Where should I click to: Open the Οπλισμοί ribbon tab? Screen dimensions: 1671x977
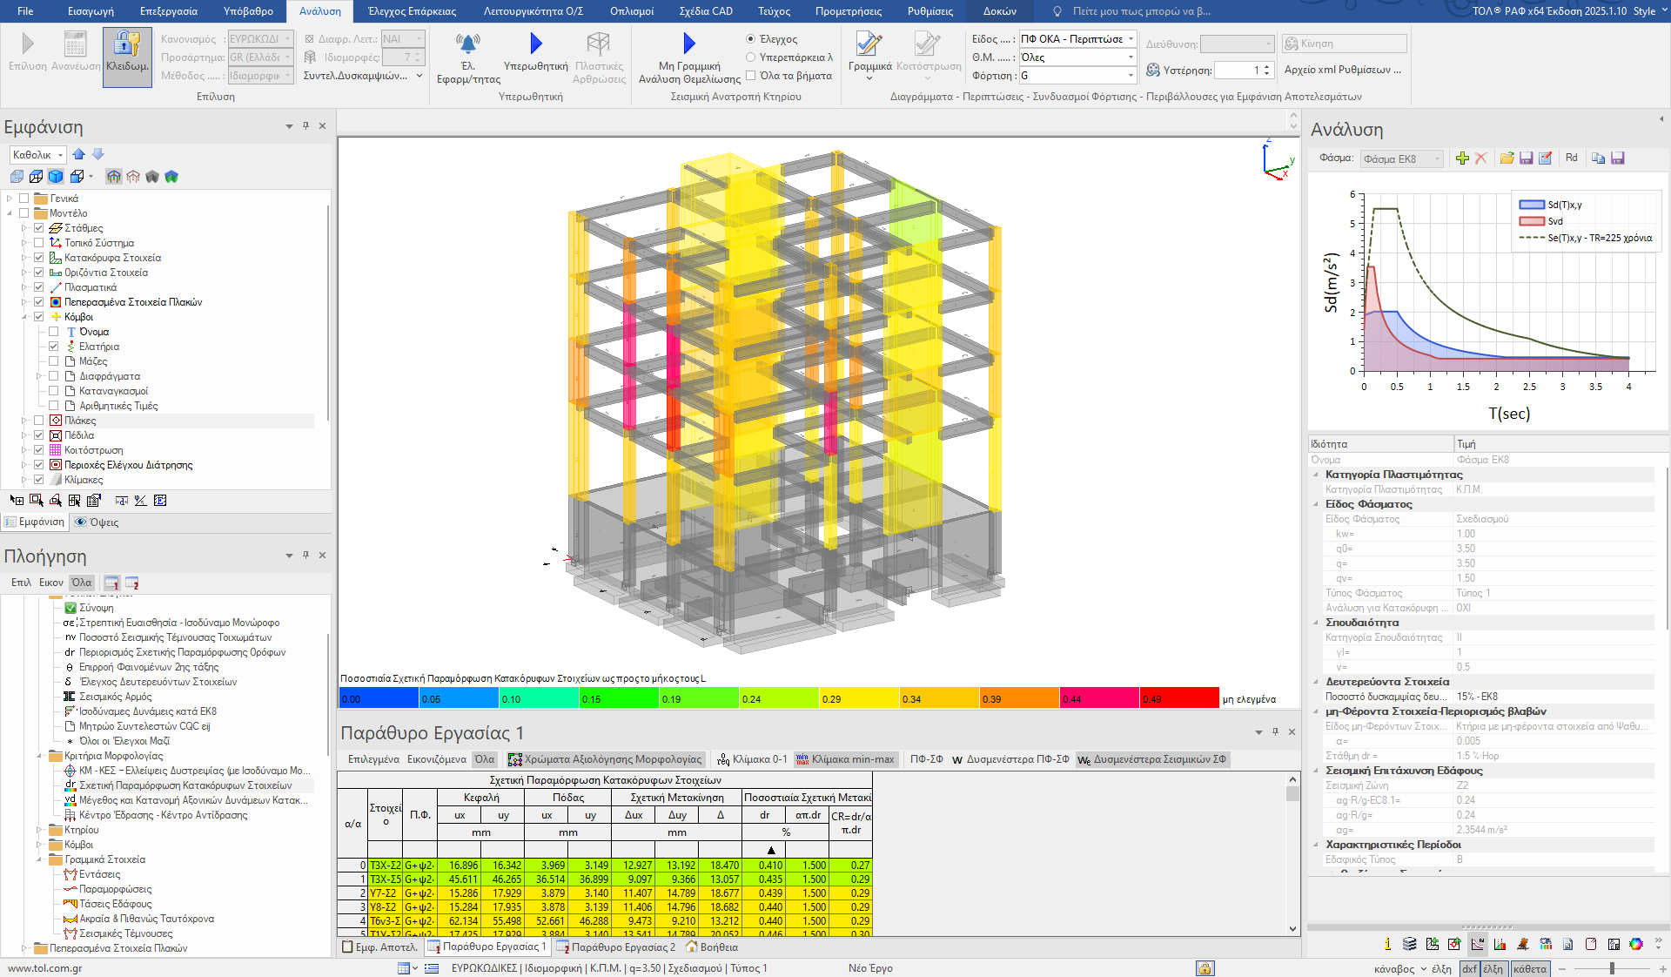632,11
